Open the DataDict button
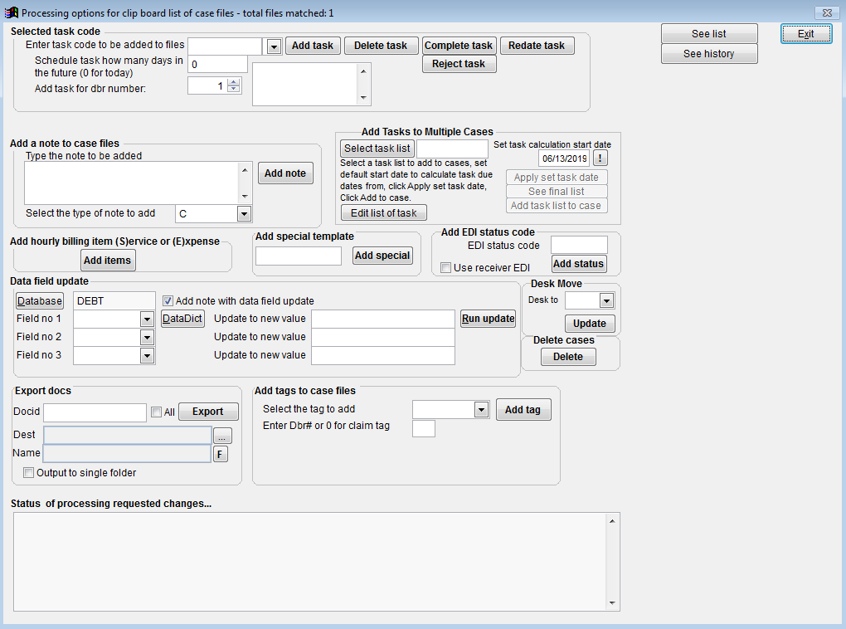Viewport: 846px width, 629px height. [182, 319]
